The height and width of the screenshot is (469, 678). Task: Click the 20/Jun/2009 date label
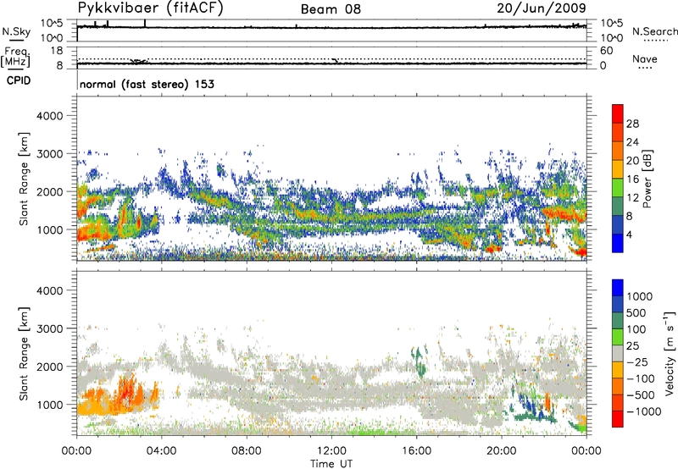coord(542,8)
